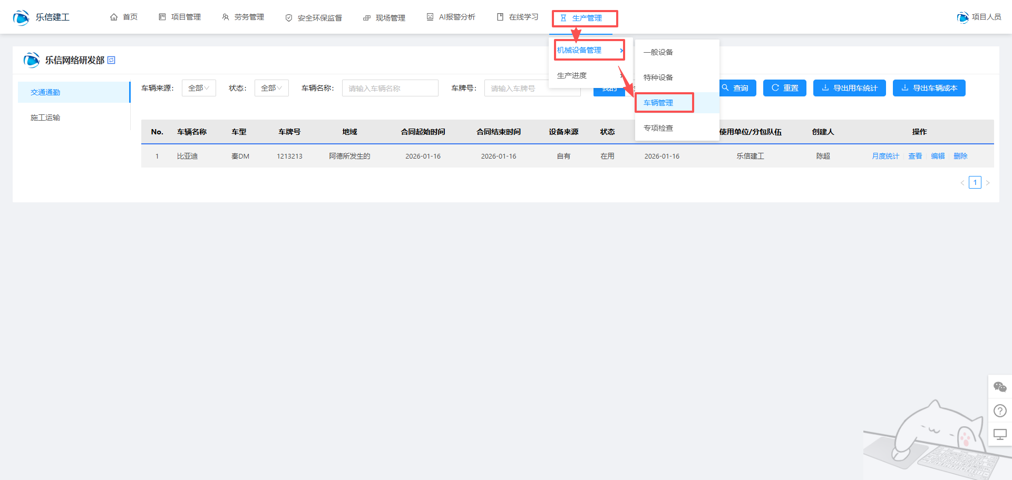Go to next page arrow in pagination

pyautogui.click(x=988, y=183)
